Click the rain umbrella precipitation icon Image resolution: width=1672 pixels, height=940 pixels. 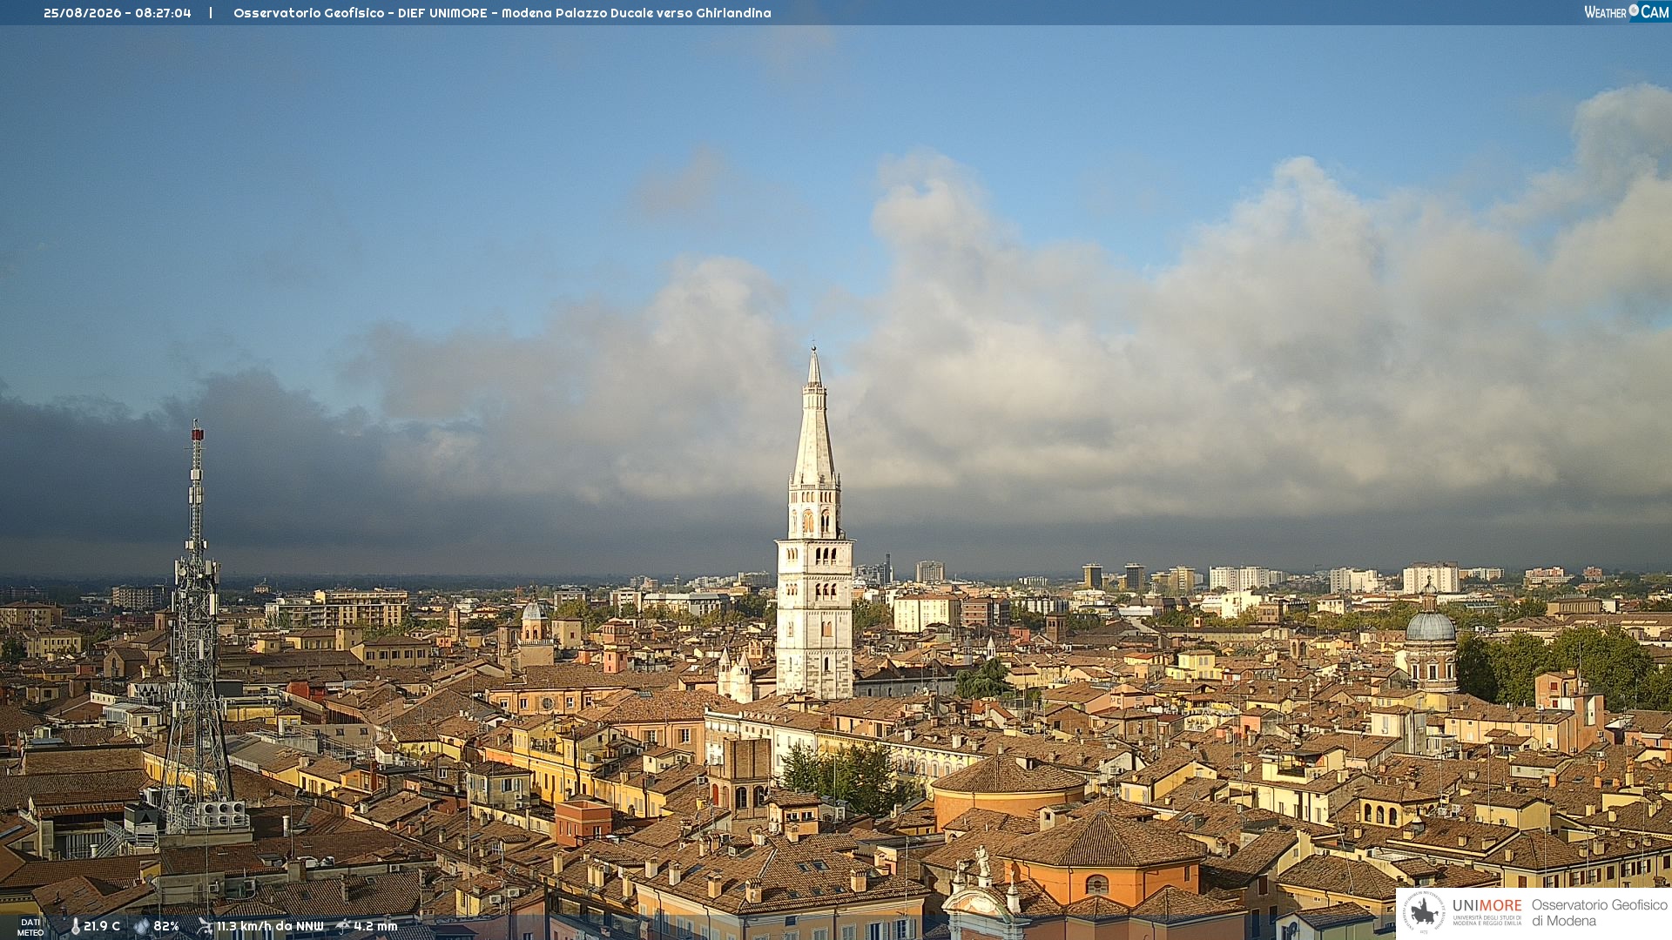click(x=342, y=926)
